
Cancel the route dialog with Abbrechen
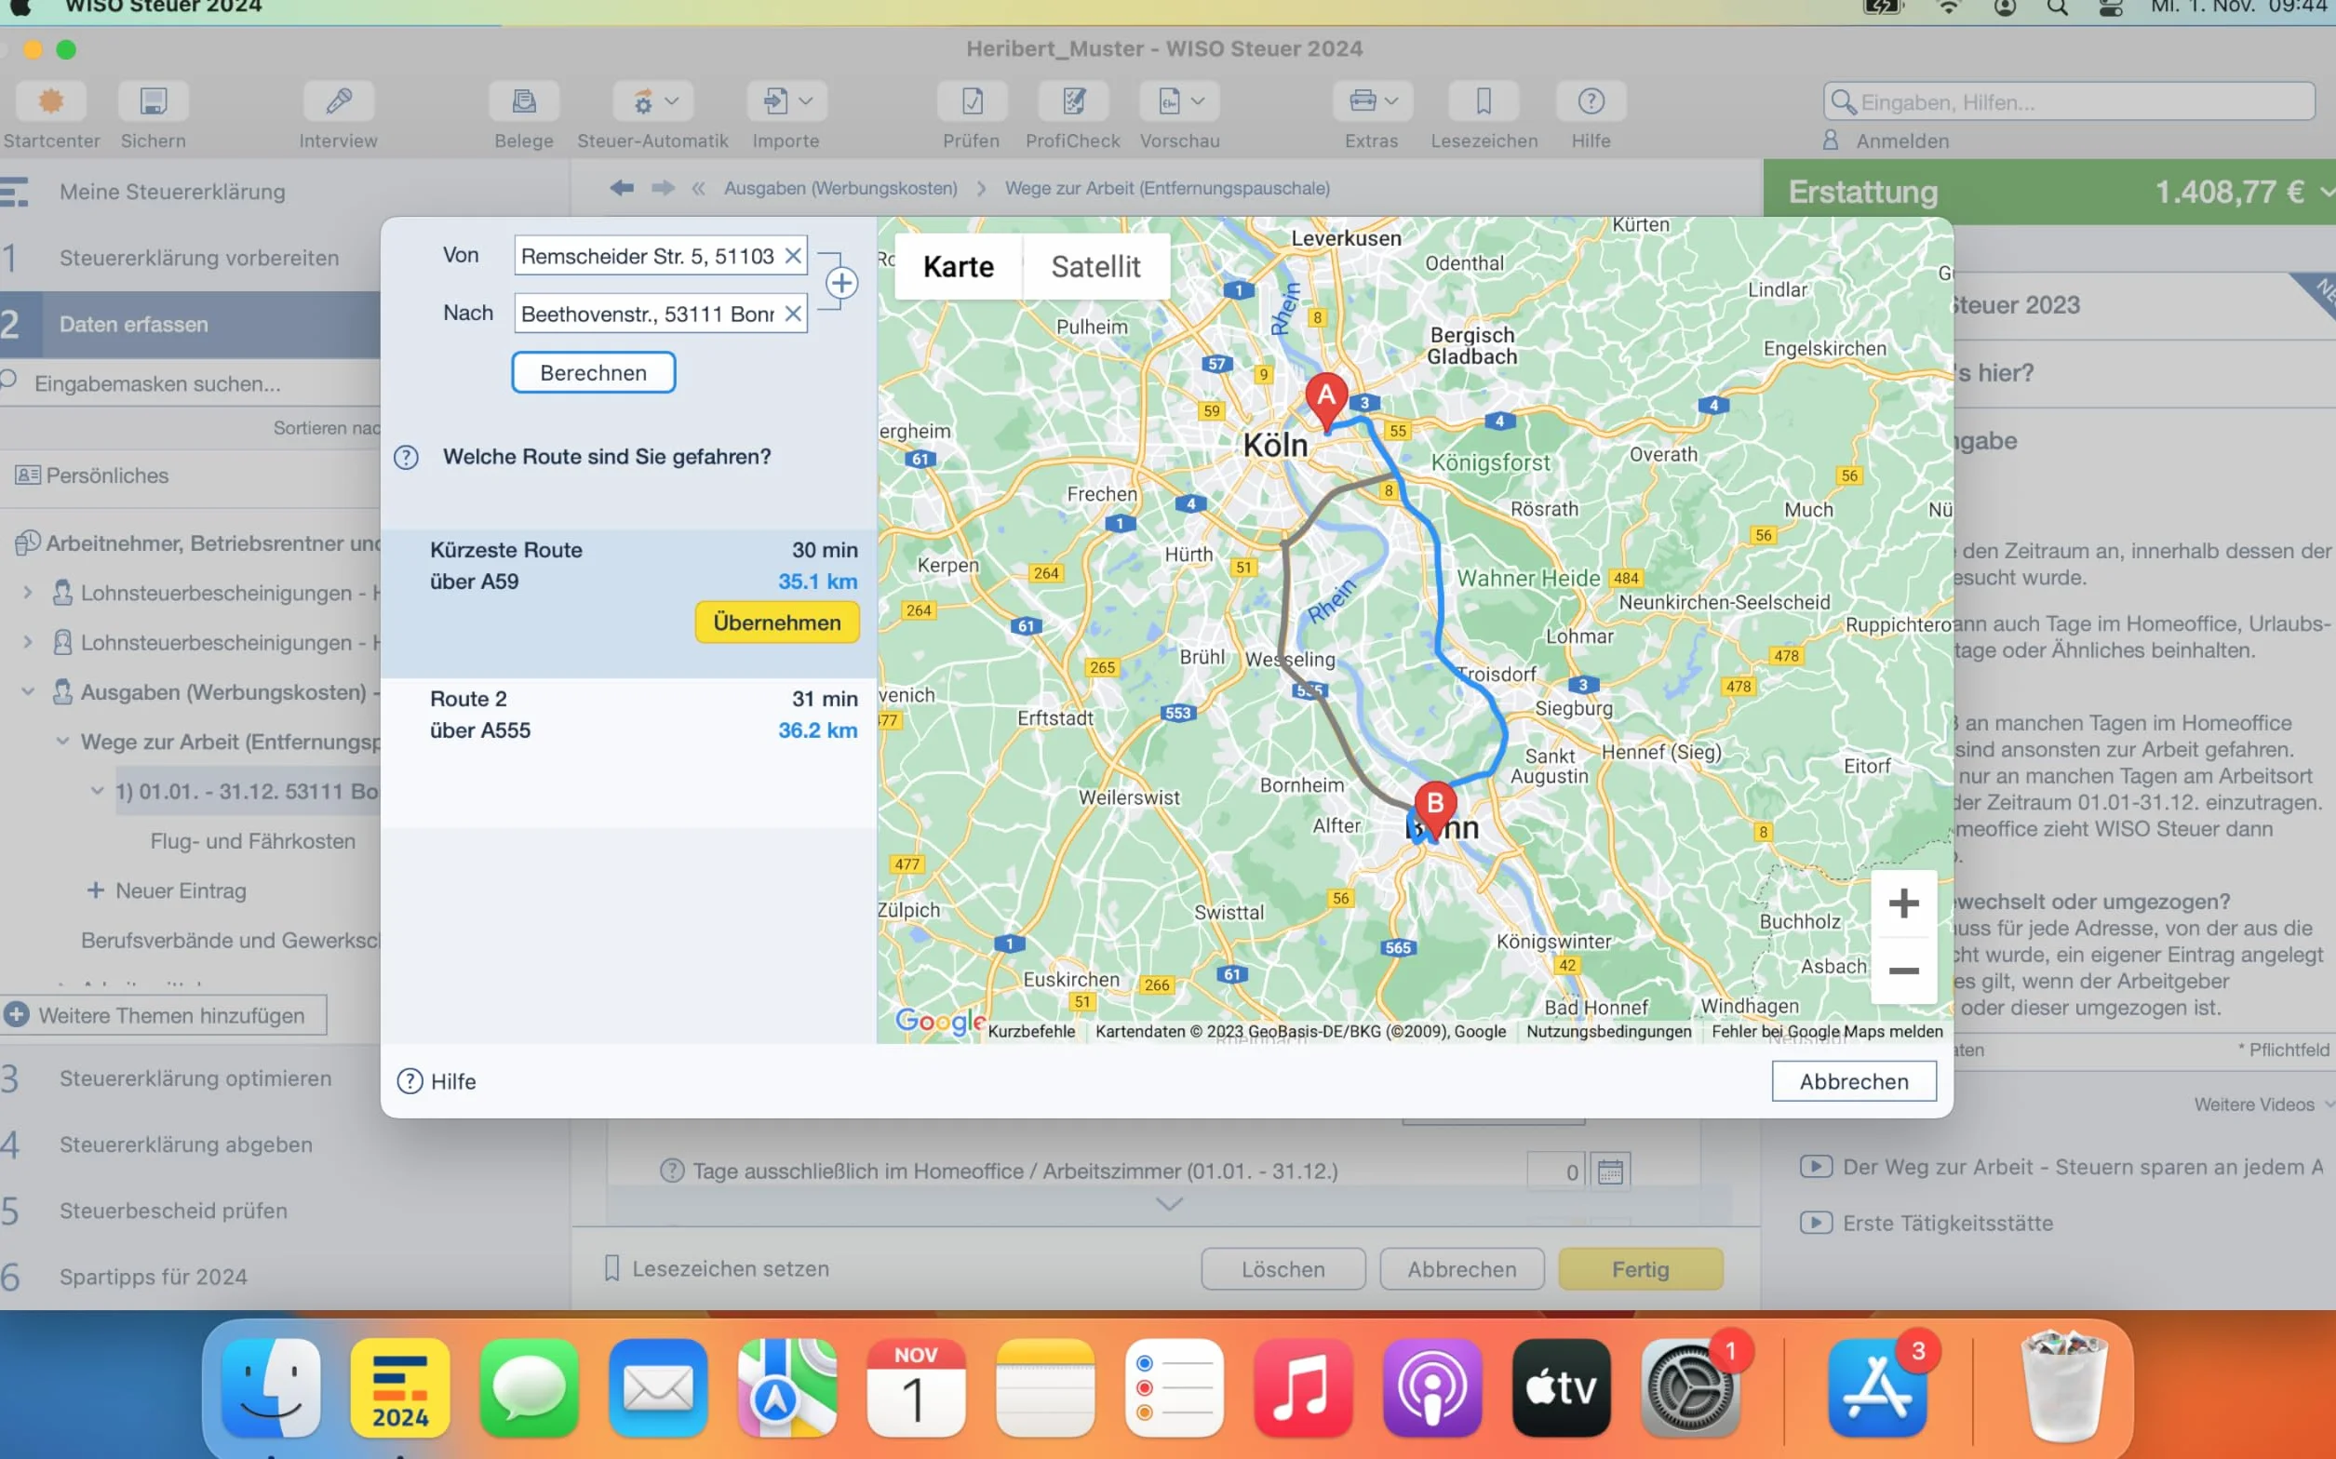[x=1854, y=1082]
